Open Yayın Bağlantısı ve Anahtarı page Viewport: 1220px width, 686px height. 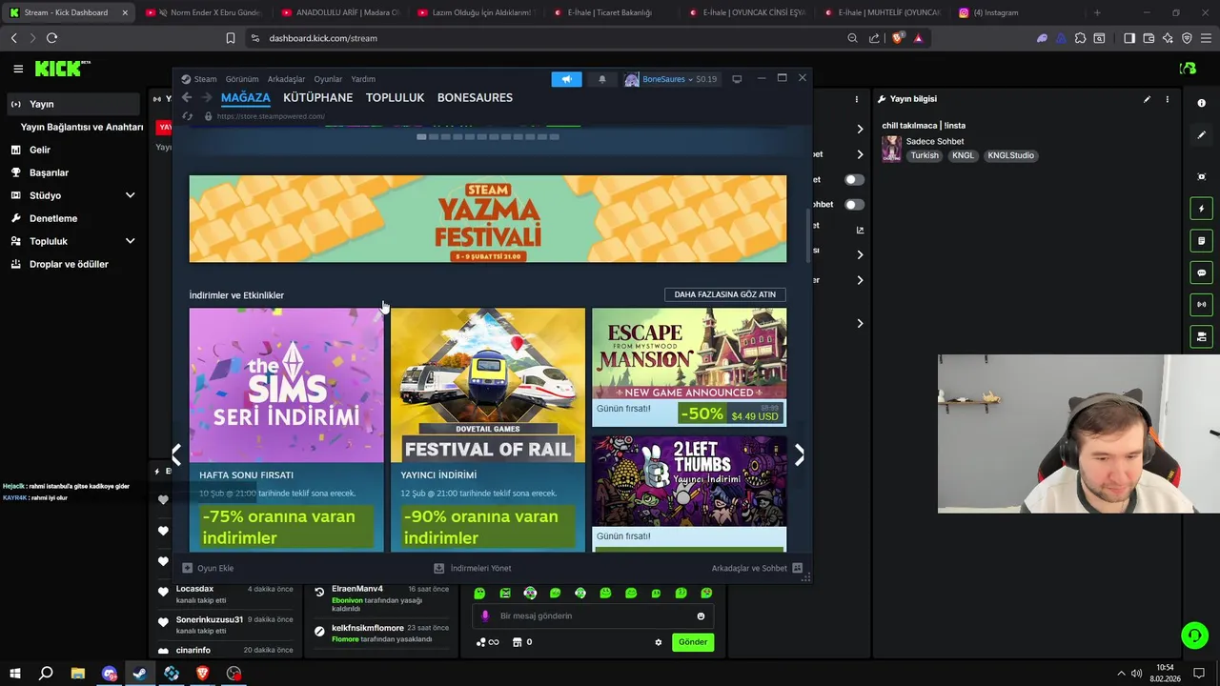point(81,127)
